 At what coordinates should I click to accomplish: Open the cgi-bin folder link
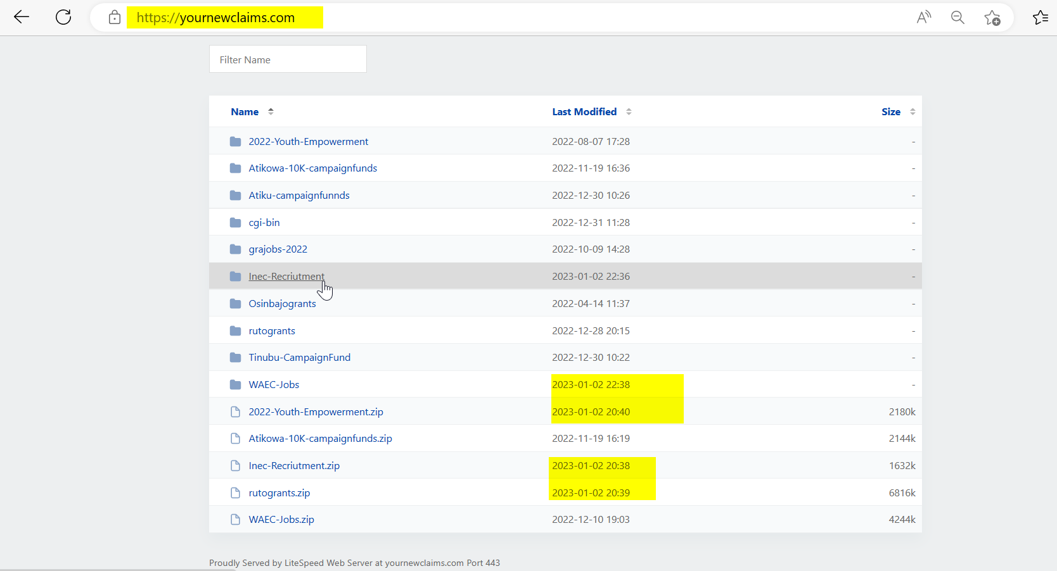pyautogui.click(x=264, y=222)
